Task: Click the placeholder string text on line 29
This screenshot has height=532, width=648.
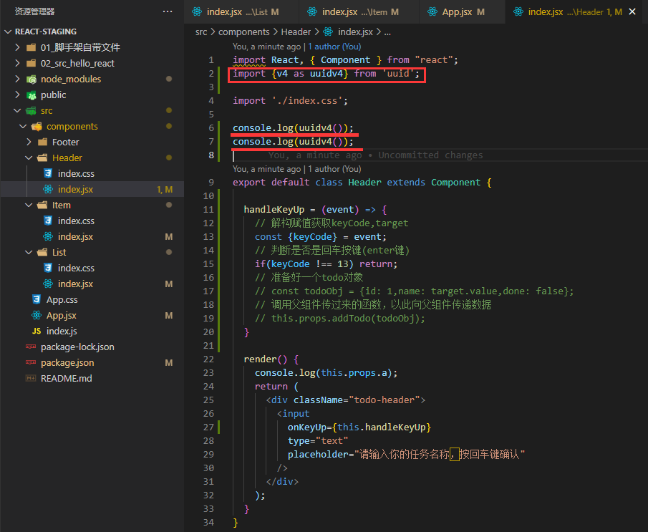Action: (x=440, y=454)
